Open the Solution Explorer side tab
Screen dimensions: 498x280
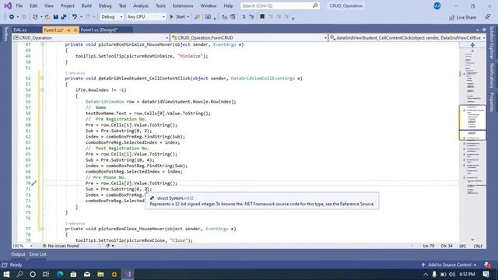pos(492,43)
